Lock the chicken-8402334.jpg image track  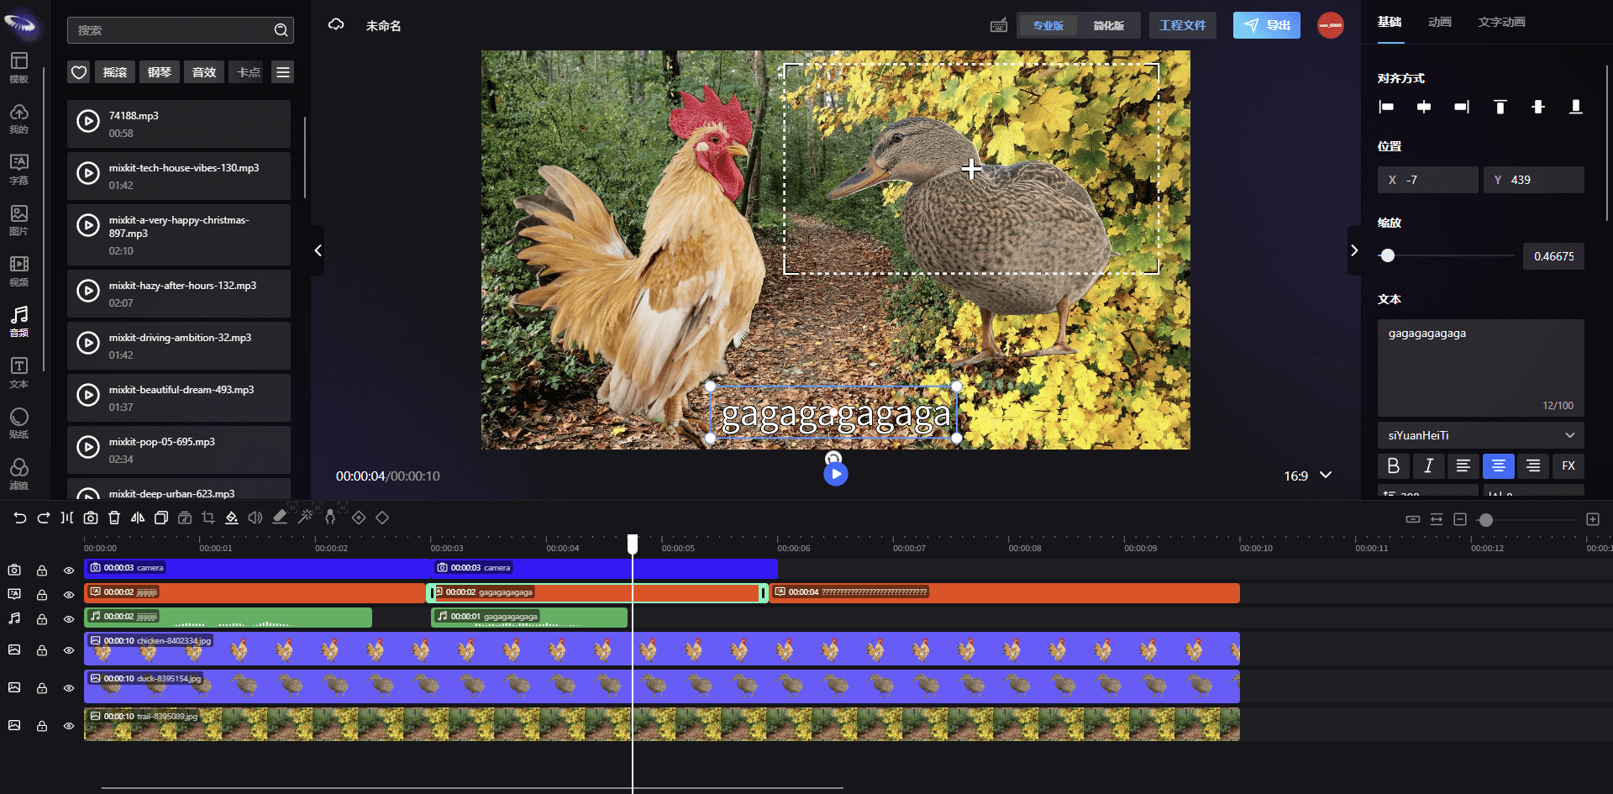tap(41, 650)
